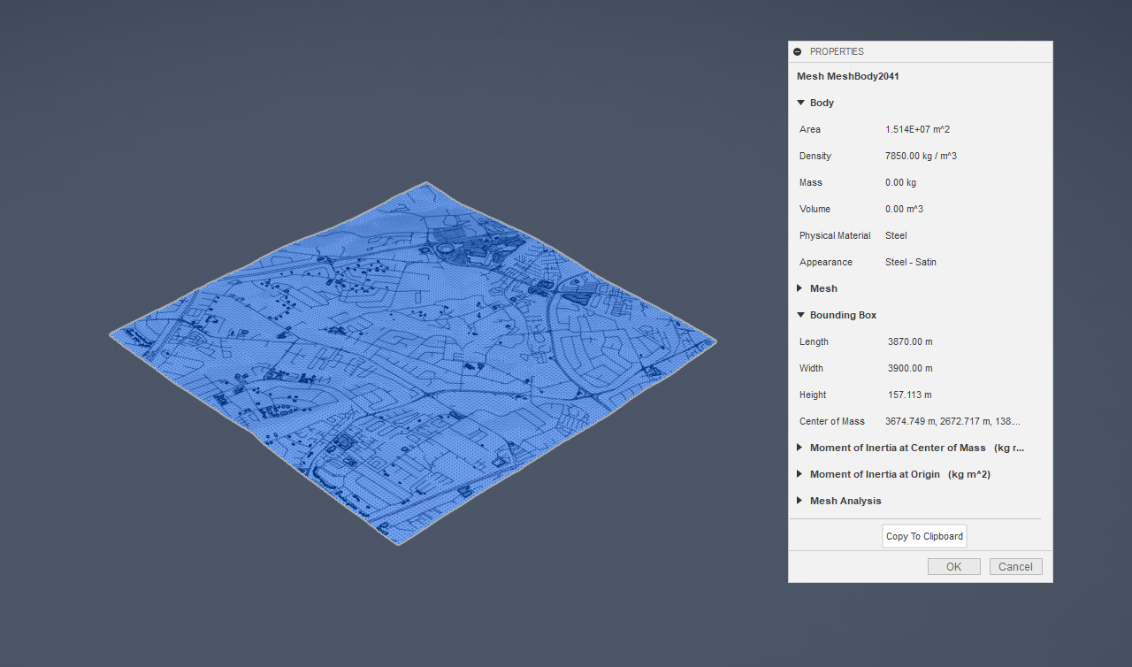
Task: Click the PROPERTIES panel header
Action: 838,51
